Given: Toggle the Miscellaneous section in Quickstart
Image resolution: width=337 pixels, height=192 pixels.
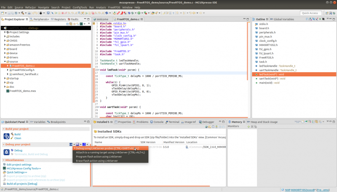Looking at the screenshot, I should point(3,160).
